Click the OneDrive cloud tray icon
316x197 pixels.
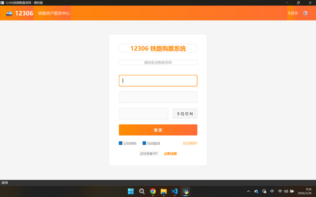[256, 191]
